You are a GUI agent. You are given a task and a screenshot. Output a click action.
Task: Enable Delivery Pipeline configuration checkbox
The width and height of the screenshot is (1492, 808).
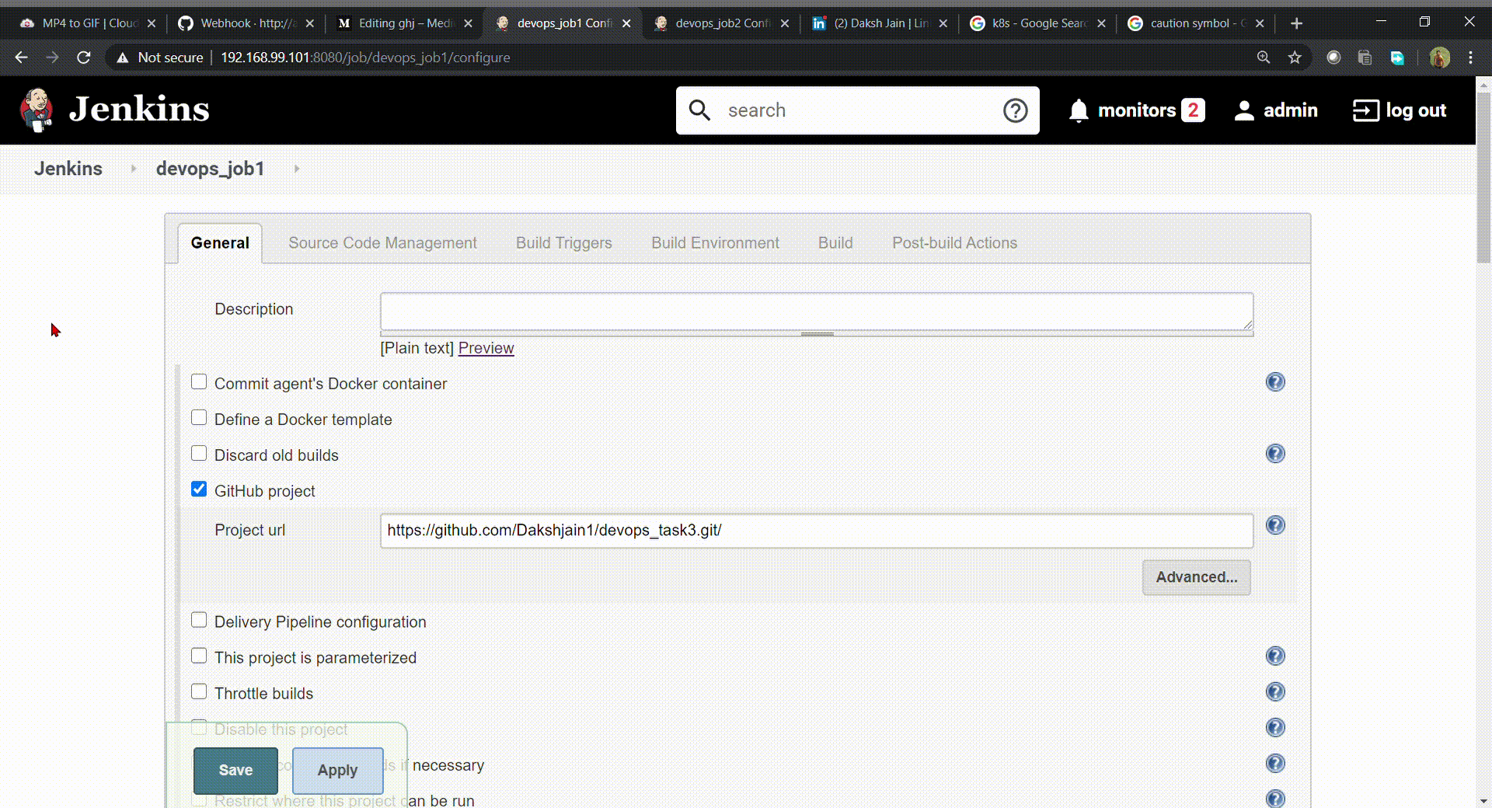point(199,620)
